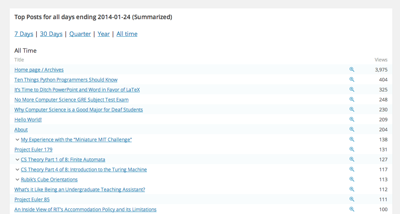Click the 131 views value

click(x=383, y=150)
